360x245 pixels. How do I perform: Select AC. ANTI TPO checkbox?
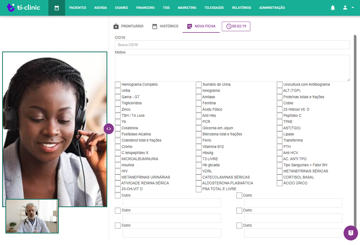point(279,159)
